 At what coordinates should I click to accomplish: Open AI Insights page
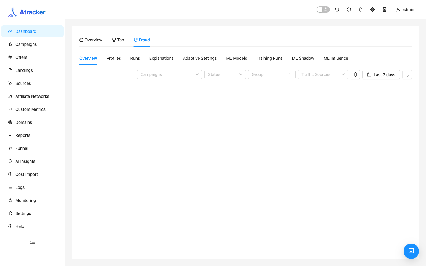click(32, 161)
